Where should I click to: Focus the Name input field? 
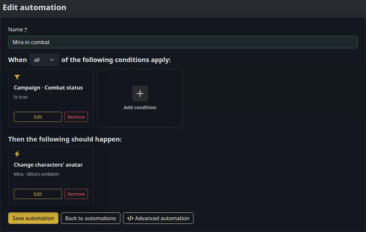(183, 42)
